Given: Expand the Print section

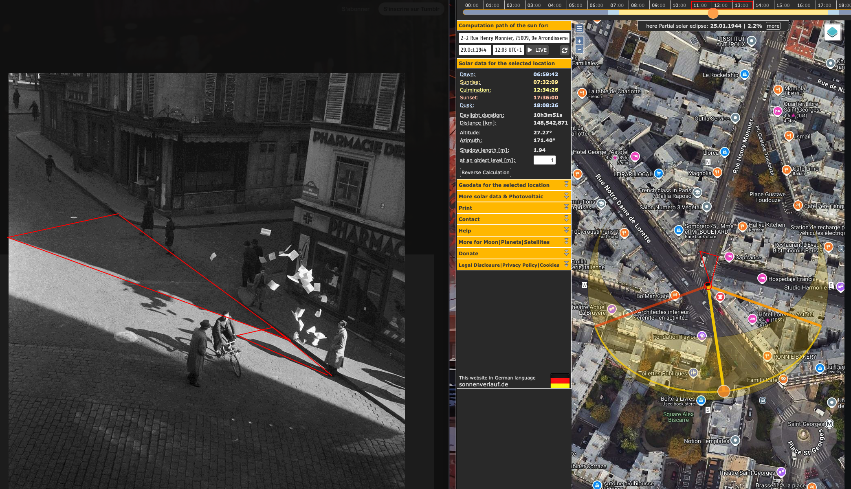Looking at the screenshot, I should pos(514,208).
